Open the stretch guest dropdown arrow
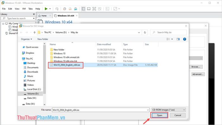 click(x=119, y=9)
